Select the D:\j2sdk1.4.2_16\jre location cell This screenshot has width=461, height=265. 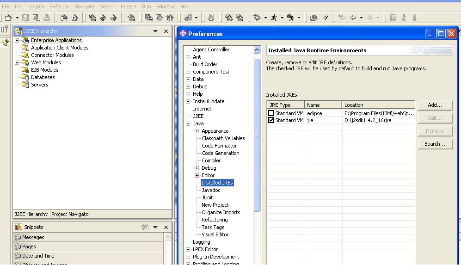pos(379,120)
